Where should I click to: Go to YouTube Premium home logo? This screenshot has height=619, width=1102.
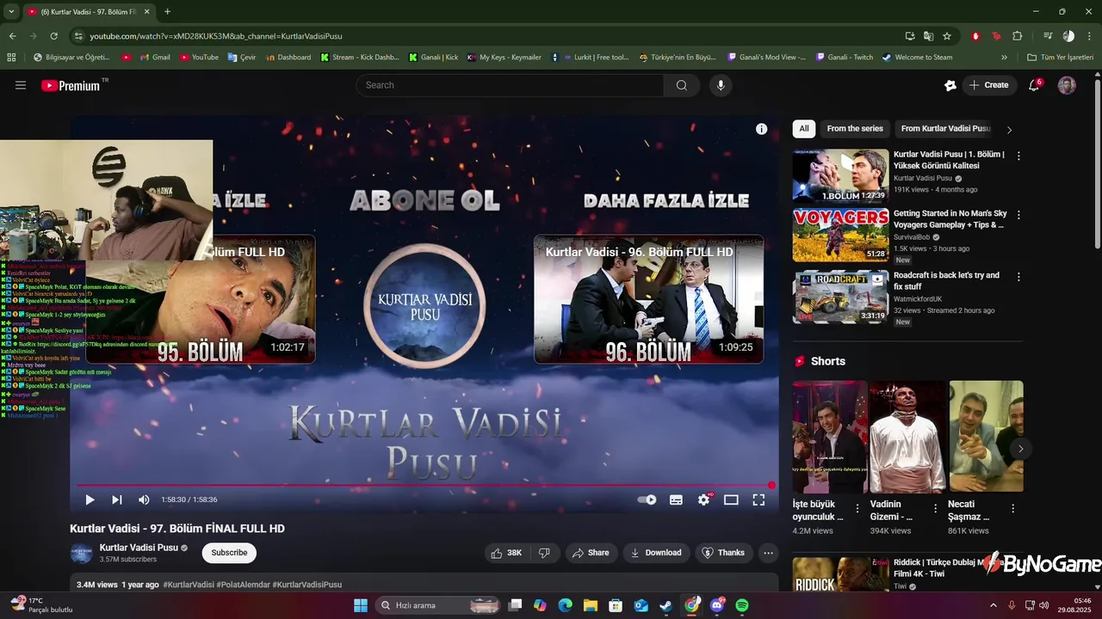point(71,85)
